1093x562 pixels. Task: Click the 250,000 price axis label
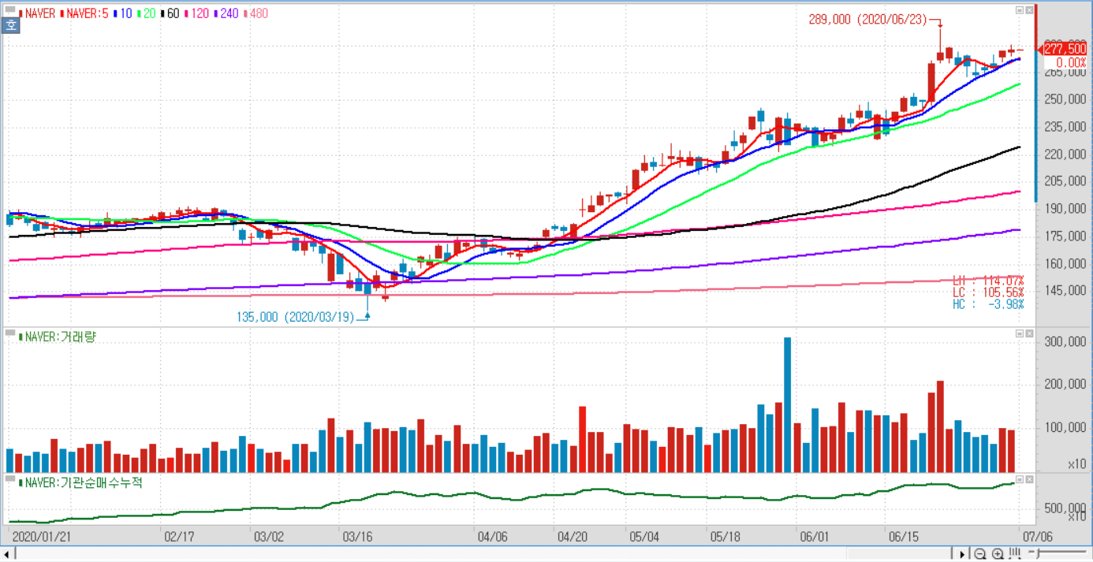pos(1065,99)
